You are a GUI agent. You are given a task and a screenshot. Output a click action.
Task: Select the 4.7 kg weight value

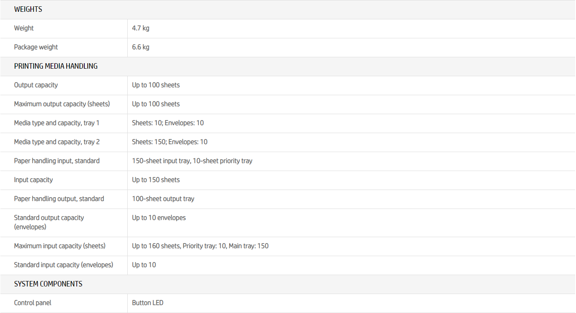pyautogui.click(x=141, y=28)
